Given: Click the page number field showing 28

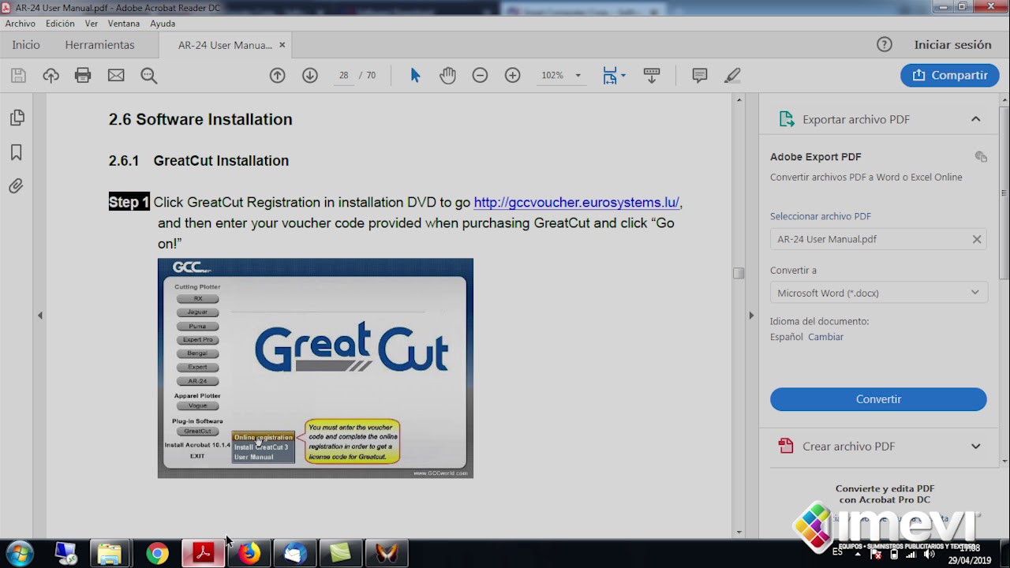Looking at the screenshot, I should [x=344, y=76].
